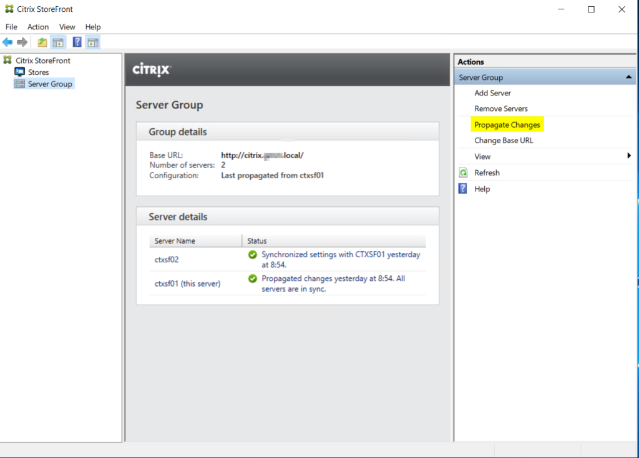
Task: Select Stores node in console tree
Action: (38, 72)
